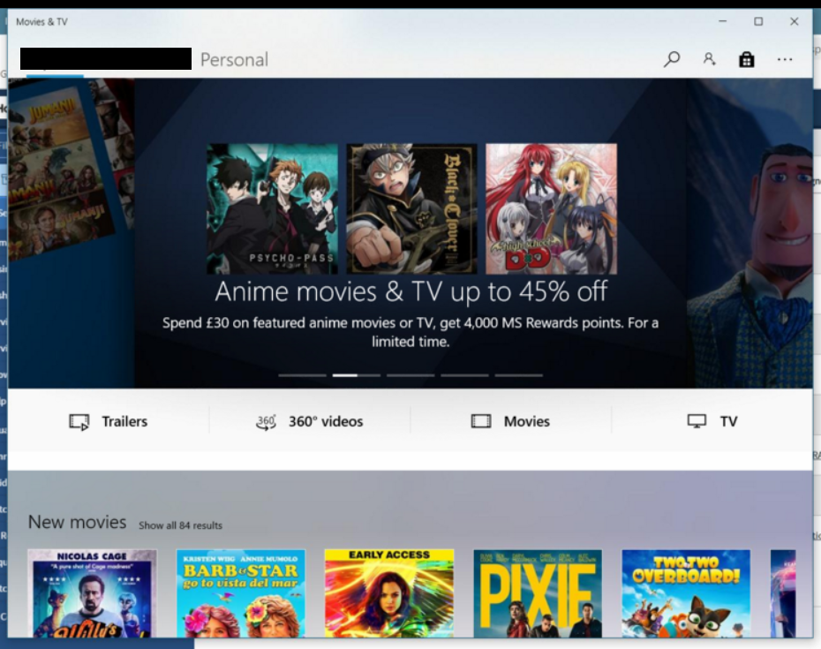Open the TV category
The image size is (821, 649).
(x=712, y=422)
